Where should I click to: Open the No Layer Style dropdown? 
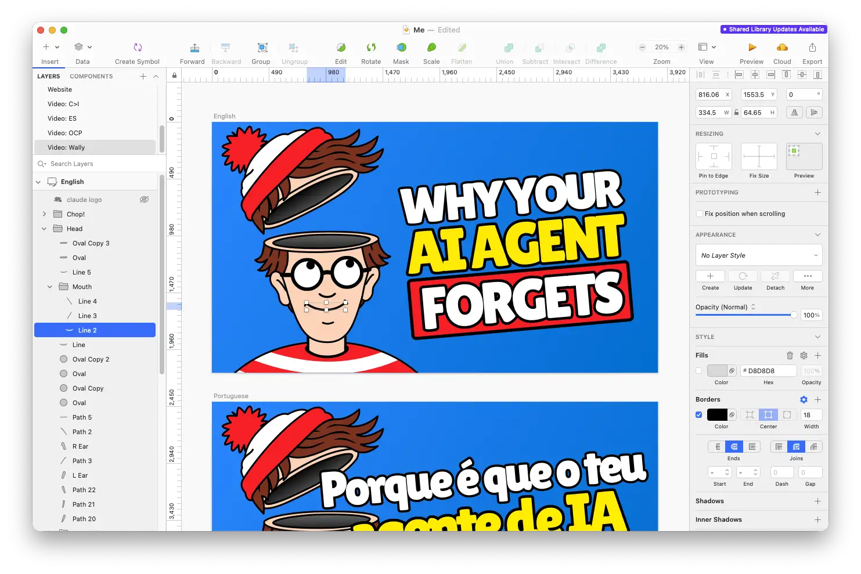759,255
